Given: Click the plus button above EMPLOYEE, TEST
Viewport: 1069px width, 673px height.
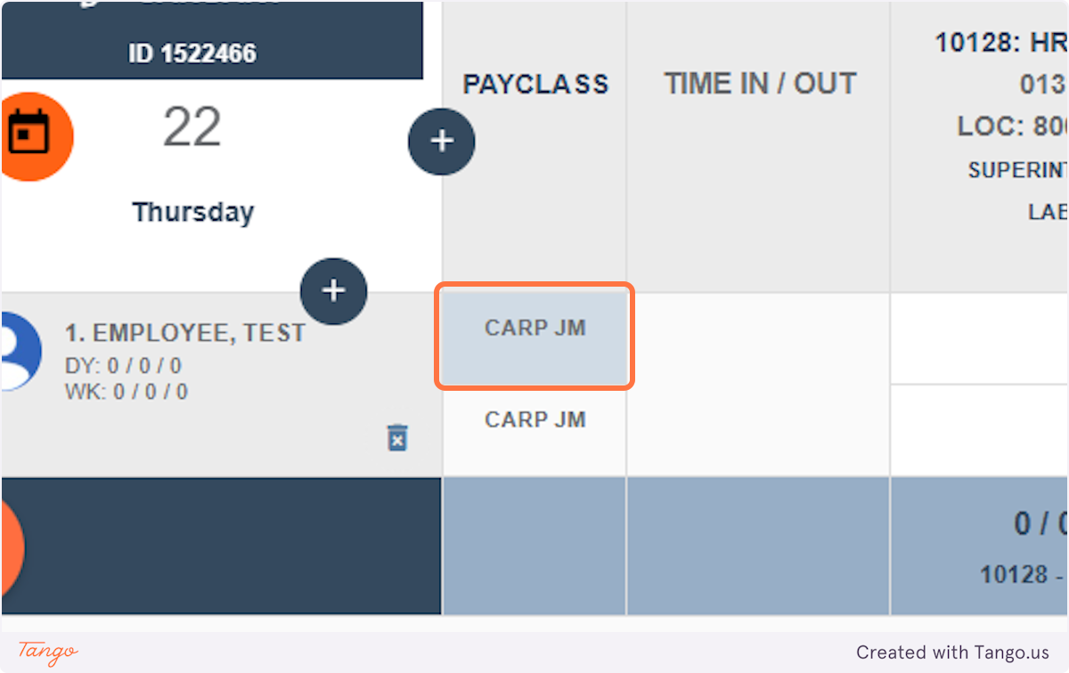Looking at the screenshot, I should tap(333, 291).
